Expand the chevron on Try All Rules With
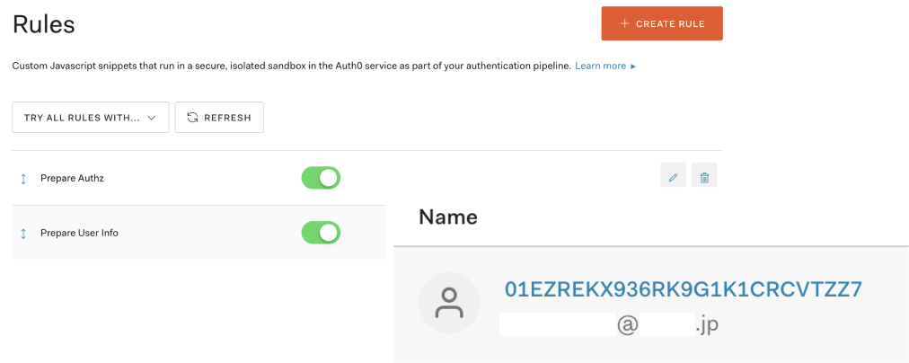Image resolution: width=909 pixels, height=363 pixels. [152, 118]
